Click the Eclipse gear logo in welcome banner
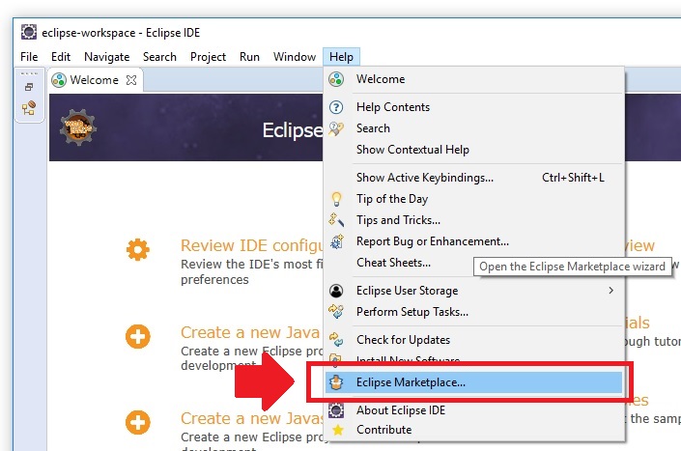Screen dimensions: 681x451 (x=78, y=127)
